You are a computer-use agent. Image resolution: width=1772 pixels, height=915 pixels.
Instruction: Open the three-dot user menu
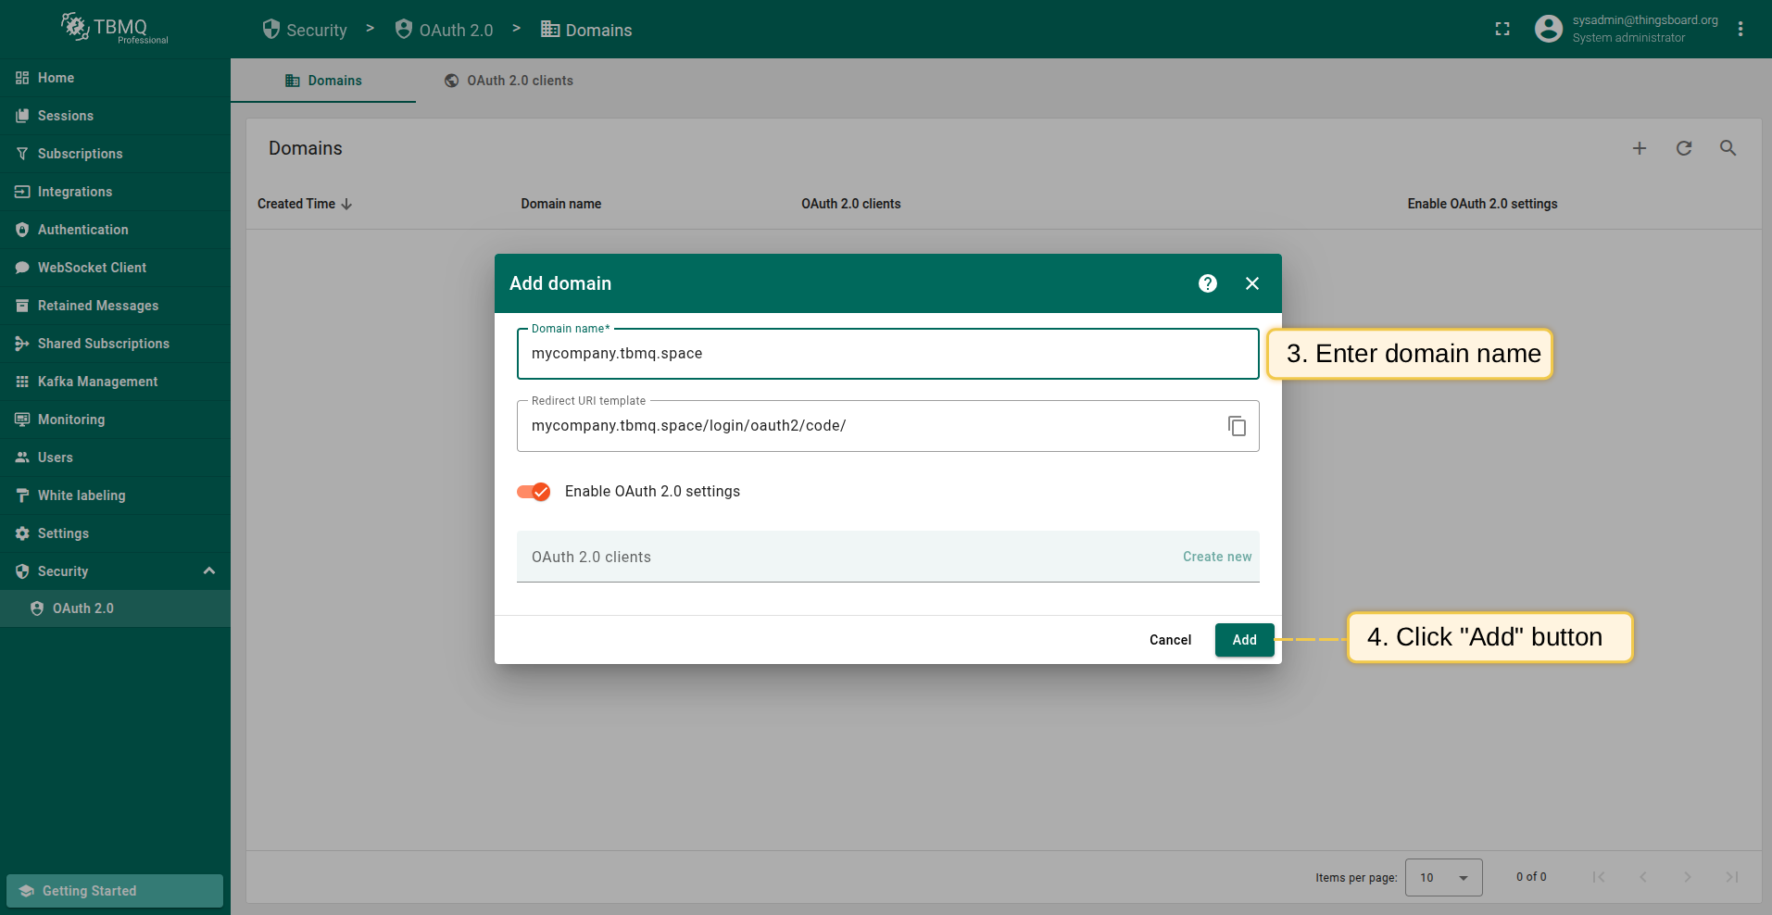[x=1741, y=30]
